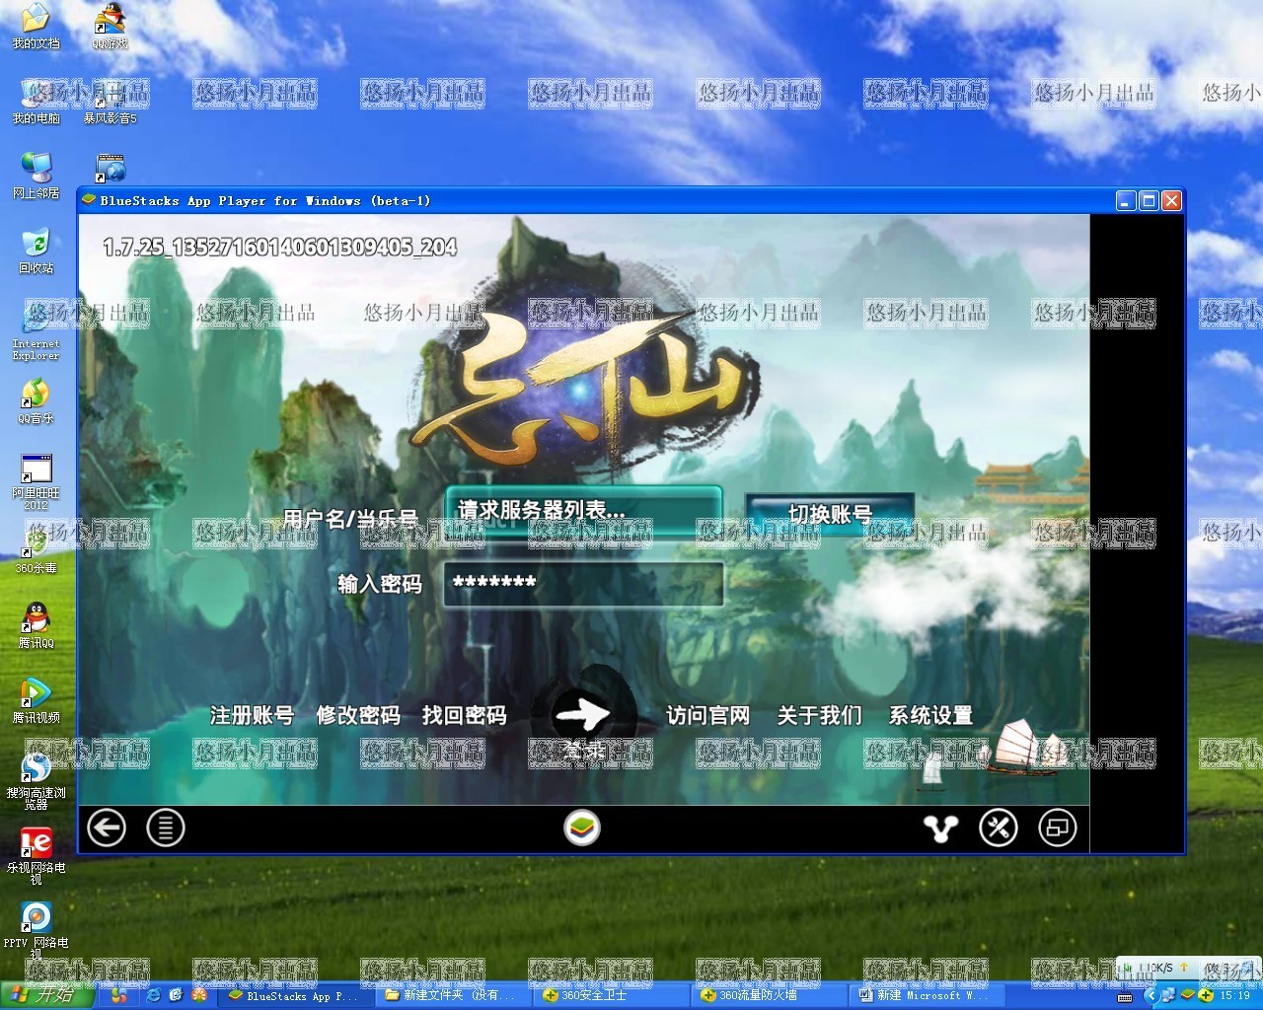The image size is (1263, 1010).
Task: Open the BlueStacks menu icon
Action: [x=166, y=828]
